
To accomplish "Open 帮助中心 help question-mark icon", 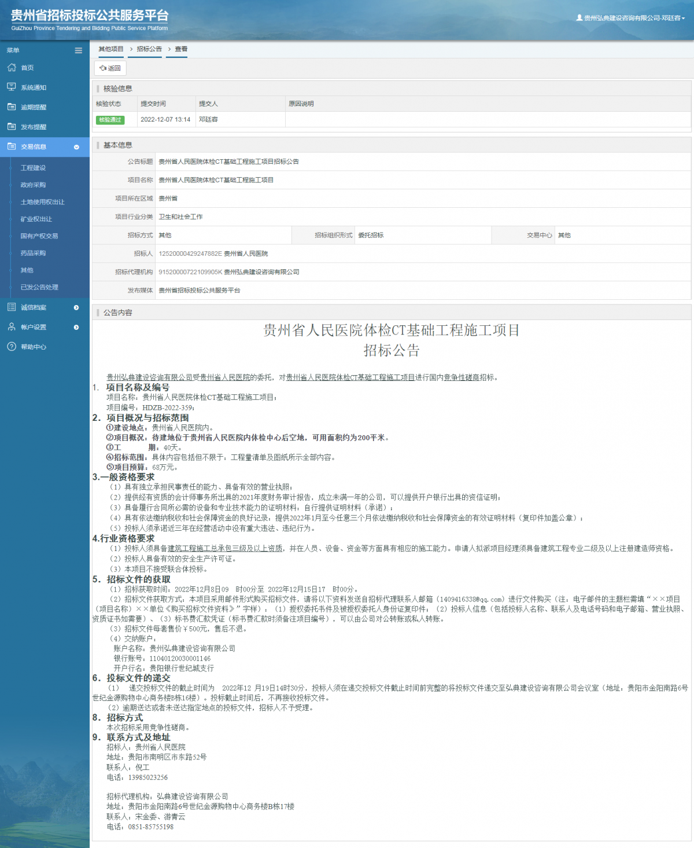I will pos(12,347).
